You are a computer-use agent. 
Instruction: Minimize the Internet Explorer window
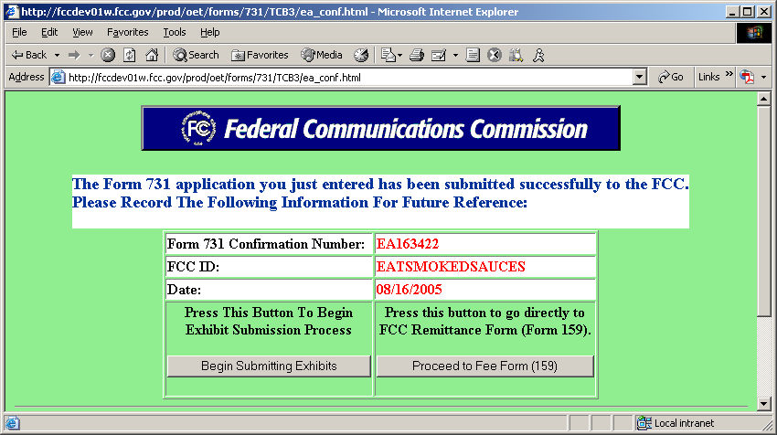pyautogui.click(x=733, y=11)
